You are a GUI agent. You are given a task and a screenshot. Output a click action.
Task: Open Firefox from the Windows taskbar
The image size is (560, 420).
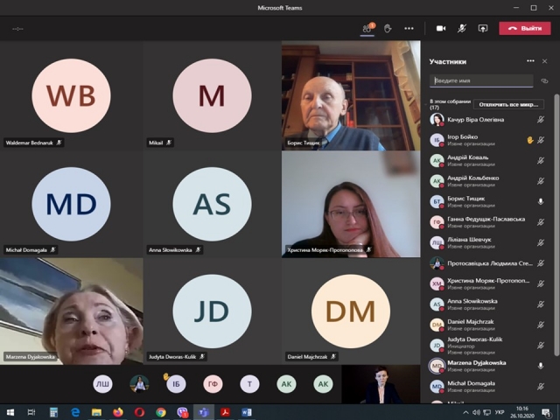pyautogui.click(x=117, y=411)
